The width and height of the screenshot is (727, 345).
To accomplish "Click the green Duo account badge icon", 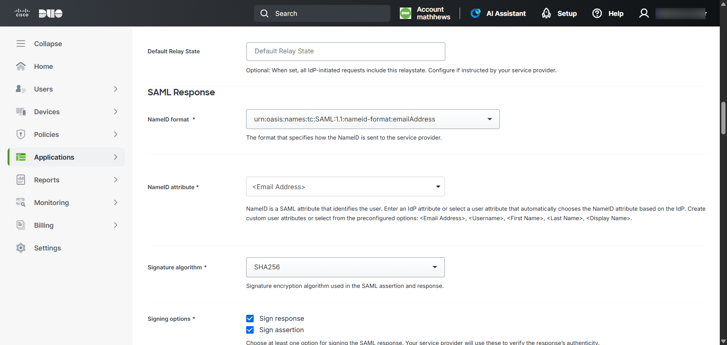I will 406,13.
